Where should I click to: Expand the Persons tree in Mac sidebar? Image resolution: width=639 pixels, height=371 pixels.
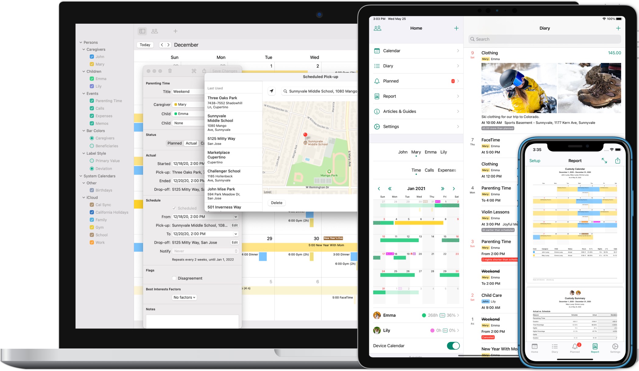pos(81,42)
